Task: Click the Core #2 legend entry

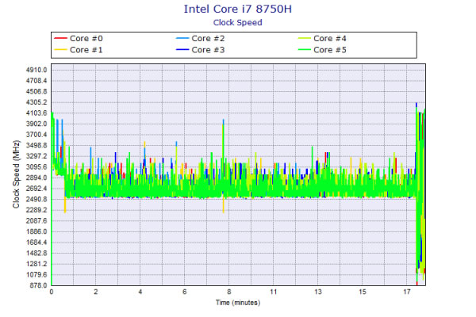Action: [x=201, y=39]
